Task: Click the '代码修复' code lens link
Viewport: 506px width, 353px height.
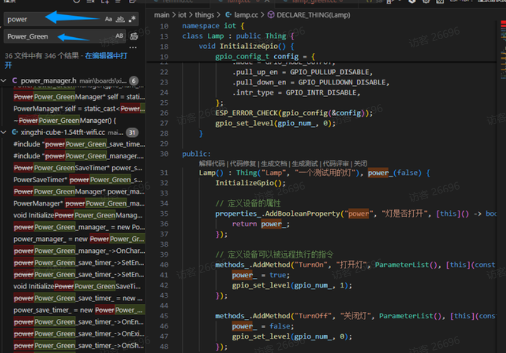Action: click(244, 163)
